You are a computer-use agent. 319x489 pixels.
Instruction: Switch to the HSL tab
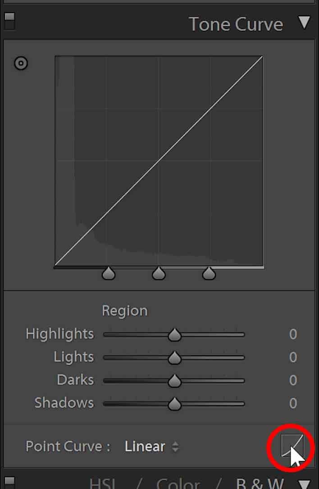coord(103,484)
